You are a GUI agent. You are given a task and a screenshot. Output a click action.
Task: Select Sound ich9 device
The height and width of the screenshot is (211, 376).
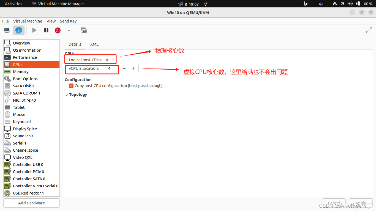31,136
